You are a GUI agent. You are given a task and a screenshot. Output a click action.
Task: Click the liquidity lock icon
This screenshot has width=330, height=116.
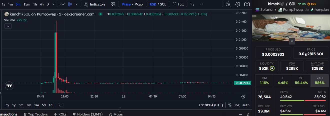(x=272, y=68)
